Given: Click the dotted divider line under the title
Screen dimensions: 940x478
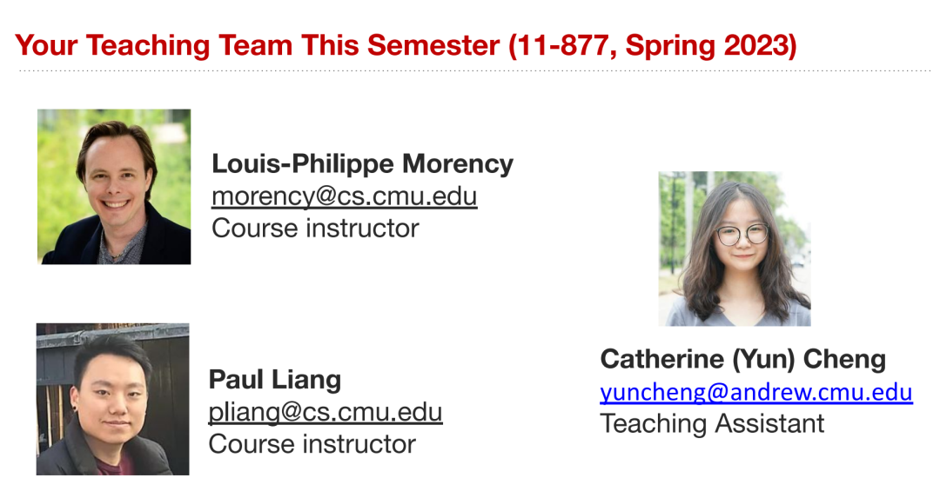Looking at the screenshot, I should (x=475, y=70).
